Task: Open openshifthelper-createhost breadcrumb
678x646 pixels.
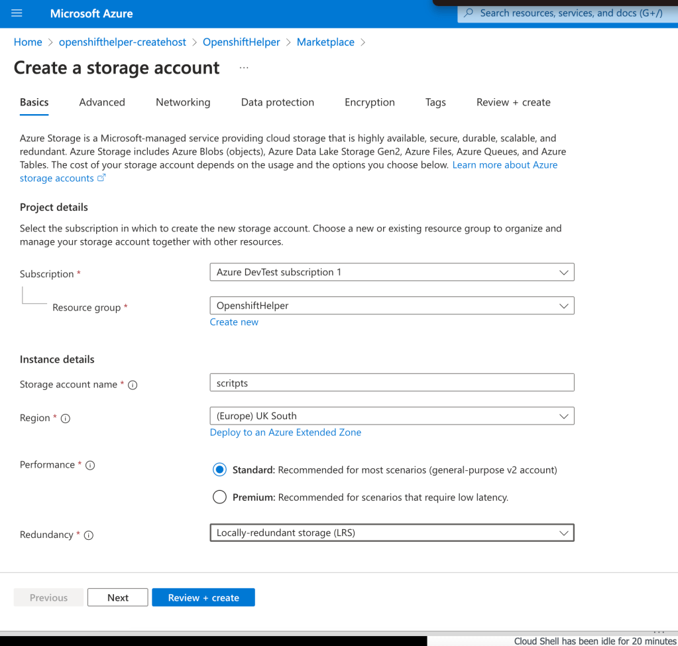Action: click(123, 42)
